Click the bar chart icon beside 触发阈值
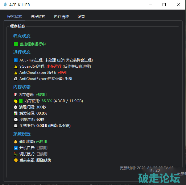This screenshot has width=186, height=185. click(16, 113)
